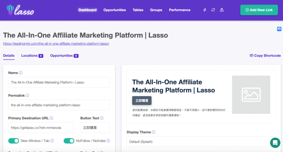Click the Lasso cactus logo
Viewport: 283px width, 152px height.
tap(20, 10)
